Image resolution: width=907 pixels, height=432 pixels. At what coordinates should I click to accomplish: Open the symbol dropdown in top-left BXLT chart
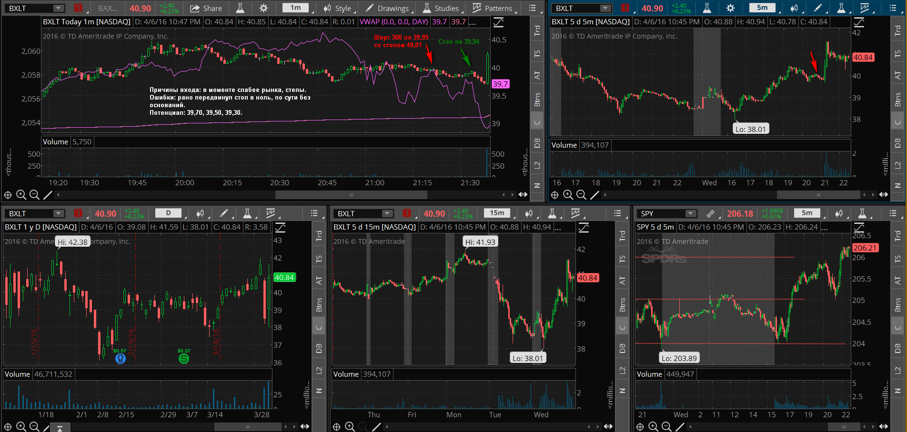(x=59, y=8)
